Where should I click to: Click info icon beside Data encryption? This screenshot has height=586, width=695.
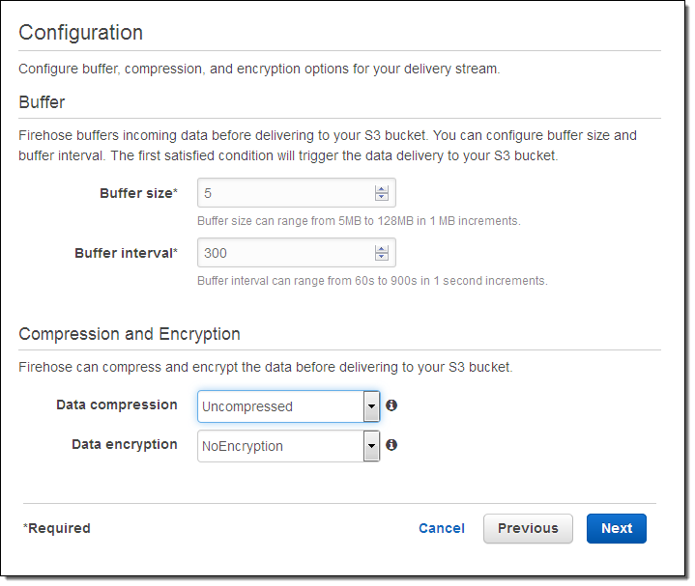[x=391, y=445]
